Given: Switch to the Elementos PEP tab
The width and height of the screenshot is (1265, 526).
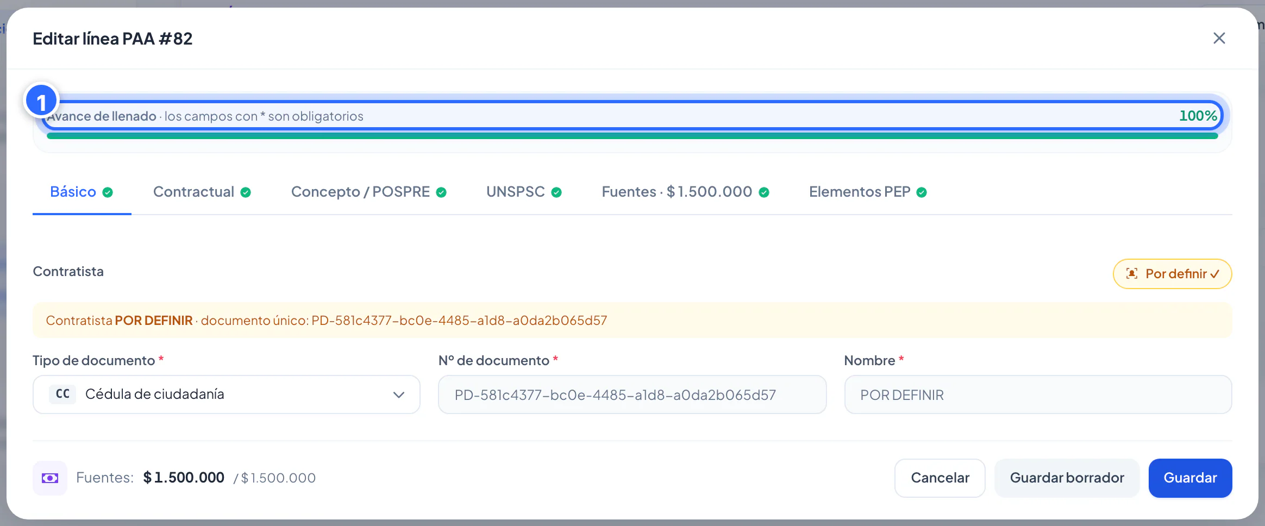Looking at the screenshot, I should (x=868, y=192).
